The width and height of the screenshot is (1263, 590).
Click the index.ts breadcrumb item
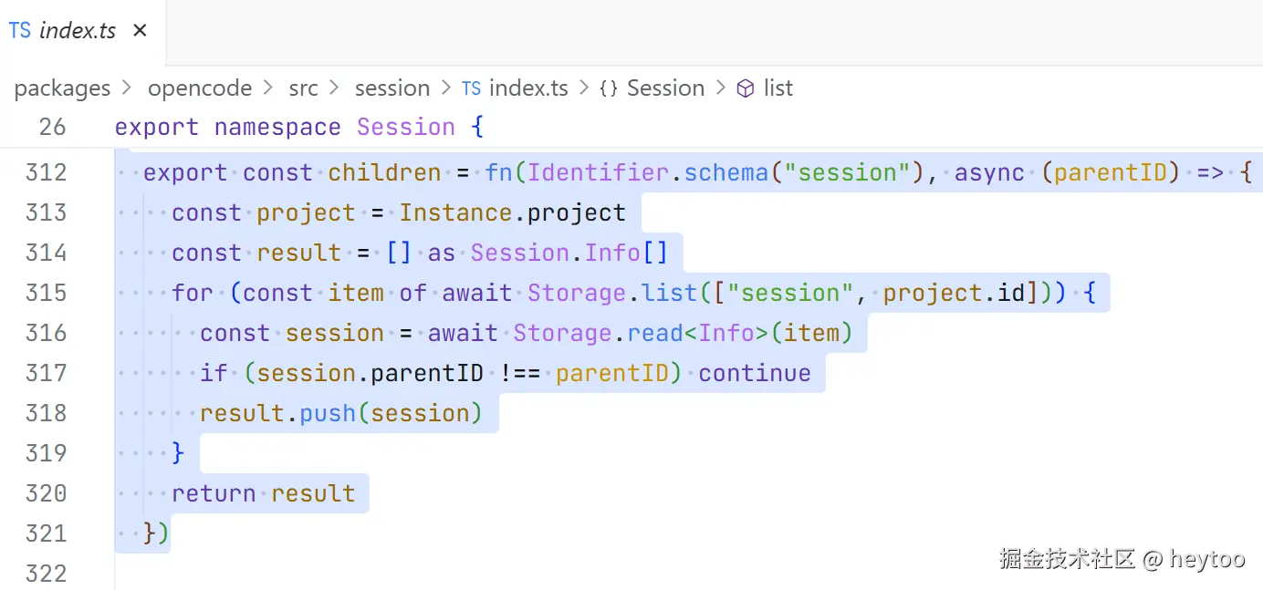point(528,88)
